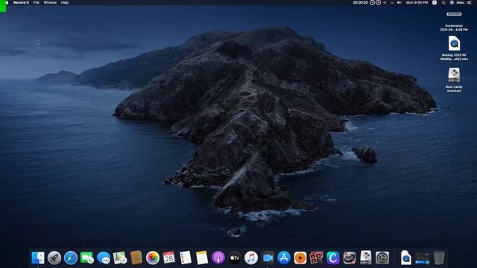Screen dimensions: 477x268
Task: Open the blue video camera app
Action: tap(268, 258)
